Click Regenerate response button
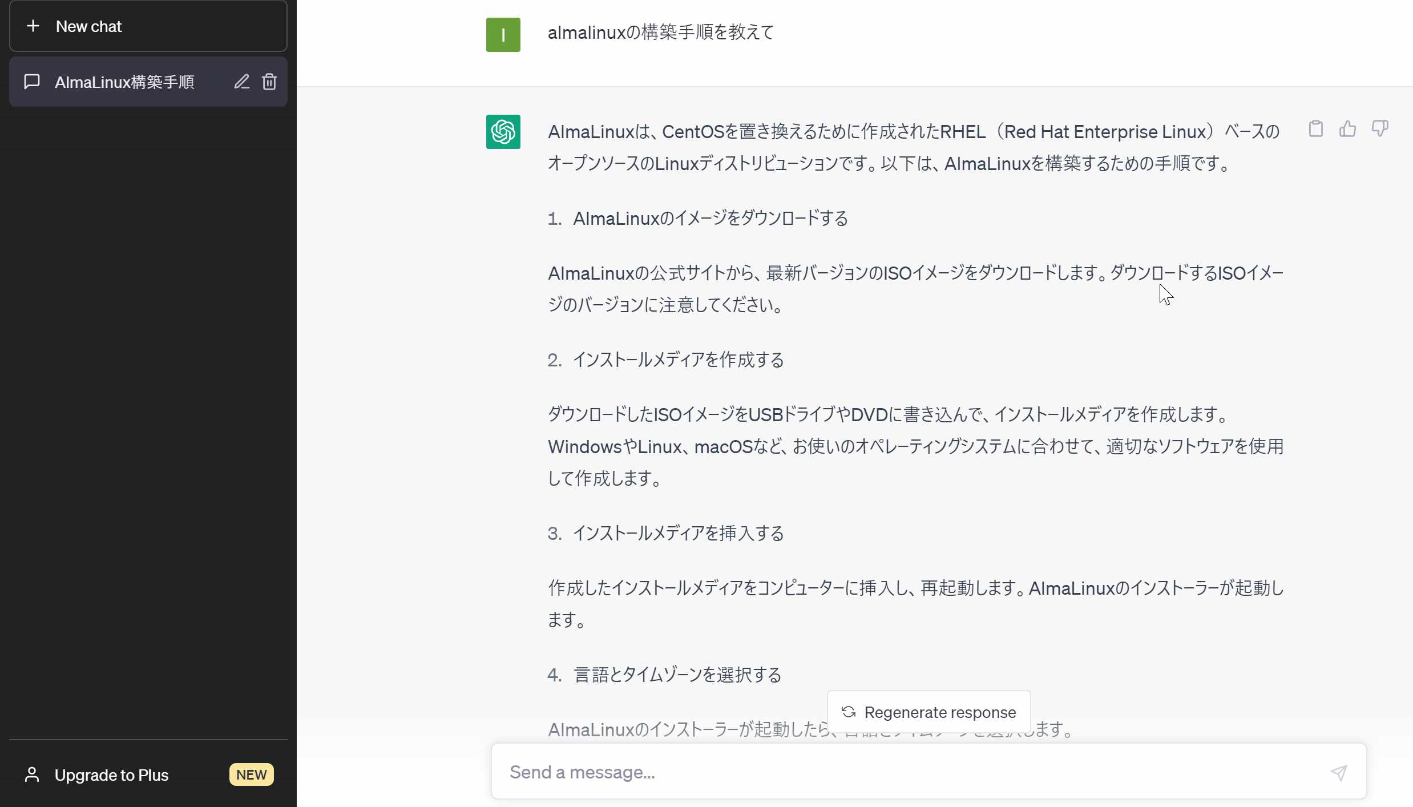 [928, 712]
